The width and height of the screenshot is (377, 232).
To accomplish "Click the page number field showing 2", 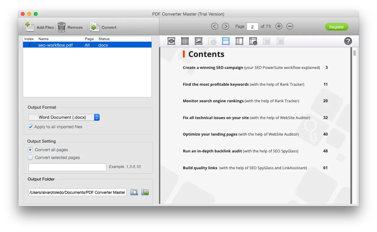I will [x=253, y=27].
